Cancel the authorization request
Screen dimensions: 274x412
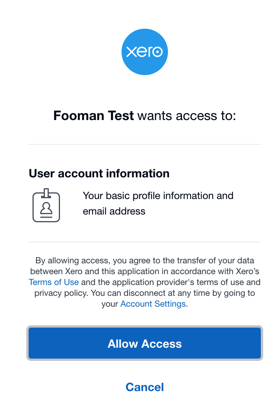[144, 387]
